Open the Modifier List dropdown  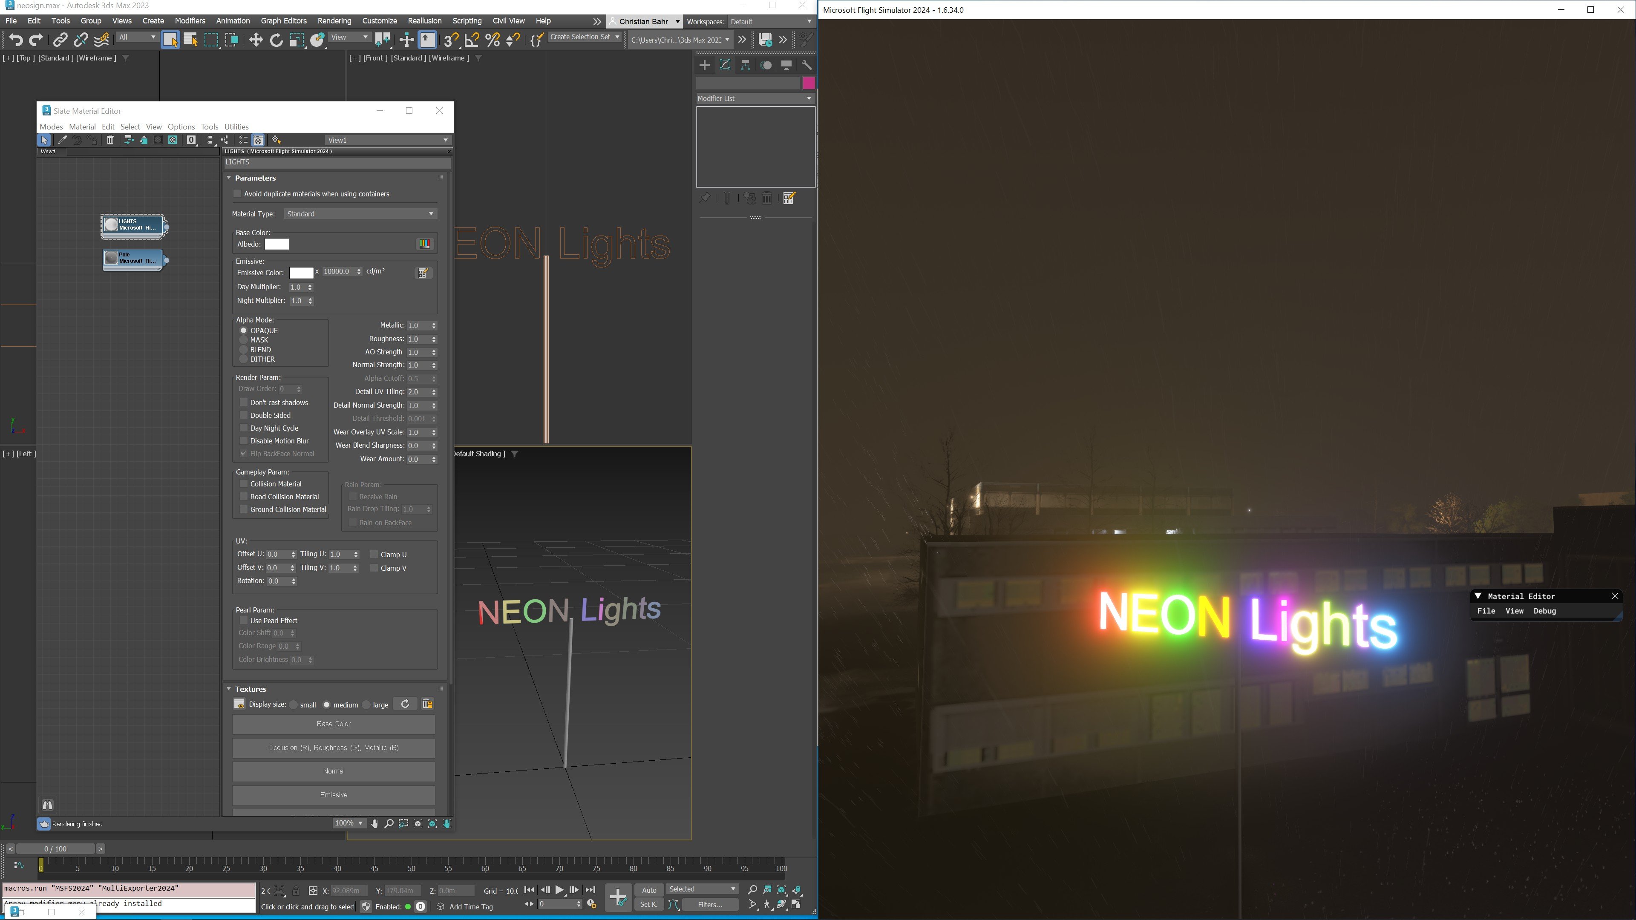[755, 98]
